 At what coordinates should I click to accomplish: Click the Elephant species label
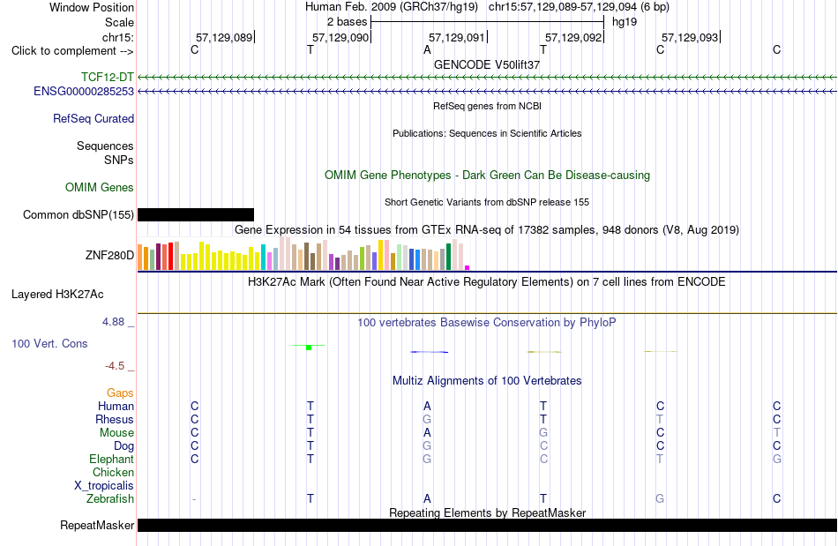click(112, 459)
